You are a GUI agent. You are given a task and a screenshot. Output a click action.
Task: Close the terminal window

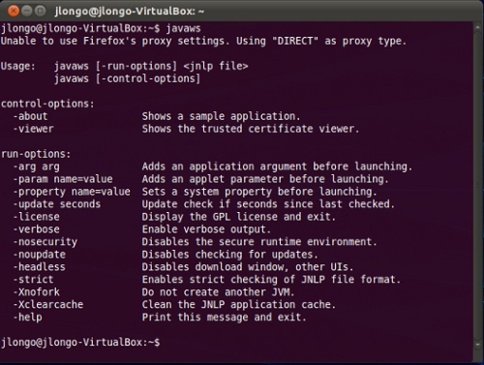pyautogui.click(x=14, y=11)
